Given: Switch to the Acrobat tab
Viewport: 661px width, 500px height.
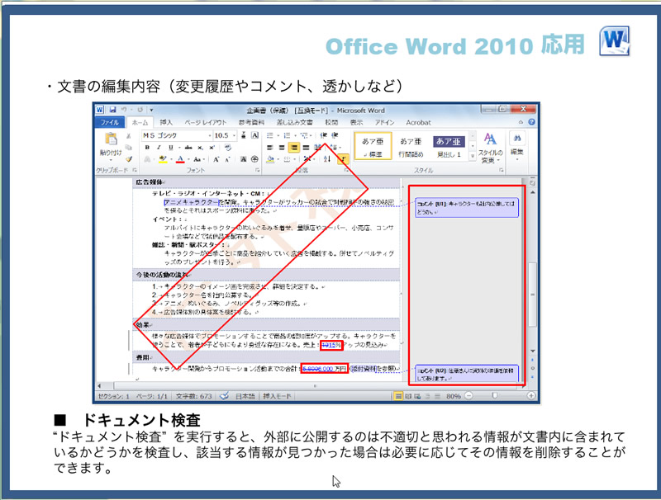Looking at the screenshot, I should click(418, 122).
